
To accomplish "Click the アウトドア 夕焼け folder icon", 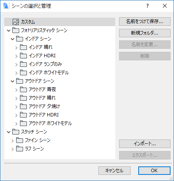I will [23, 106].
